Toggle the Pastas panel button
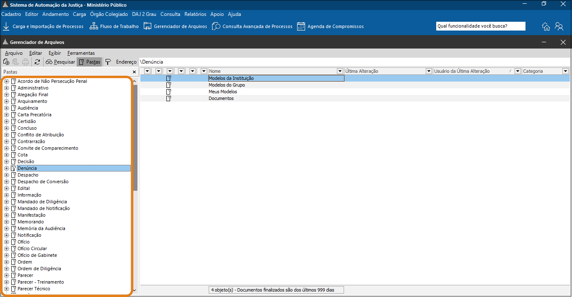This screenshot has height=297, width=572. (x=89, y=62)
